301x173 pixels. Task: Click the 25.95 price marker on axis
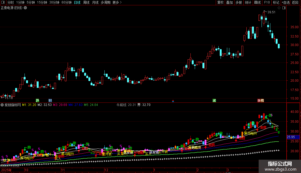290,137
